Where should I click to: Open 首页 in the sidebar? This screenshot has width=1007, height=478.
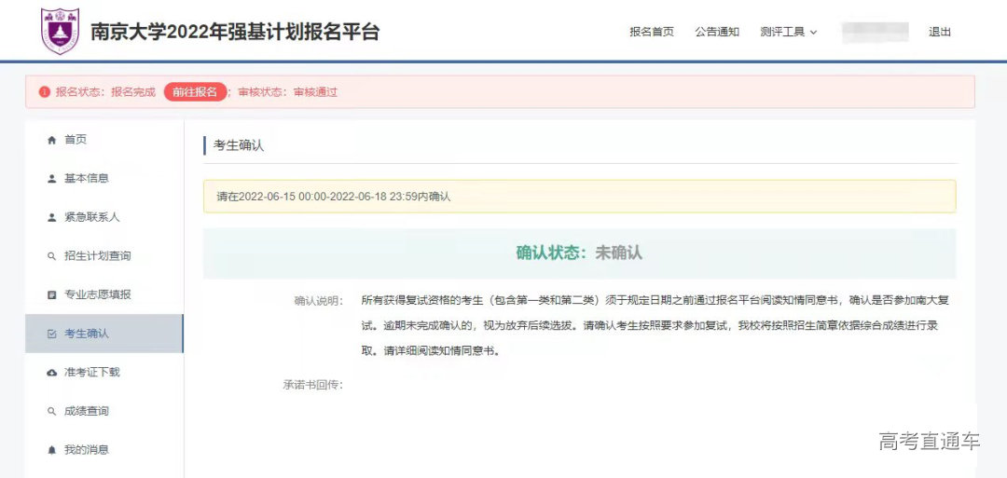(x=104, y=140)
